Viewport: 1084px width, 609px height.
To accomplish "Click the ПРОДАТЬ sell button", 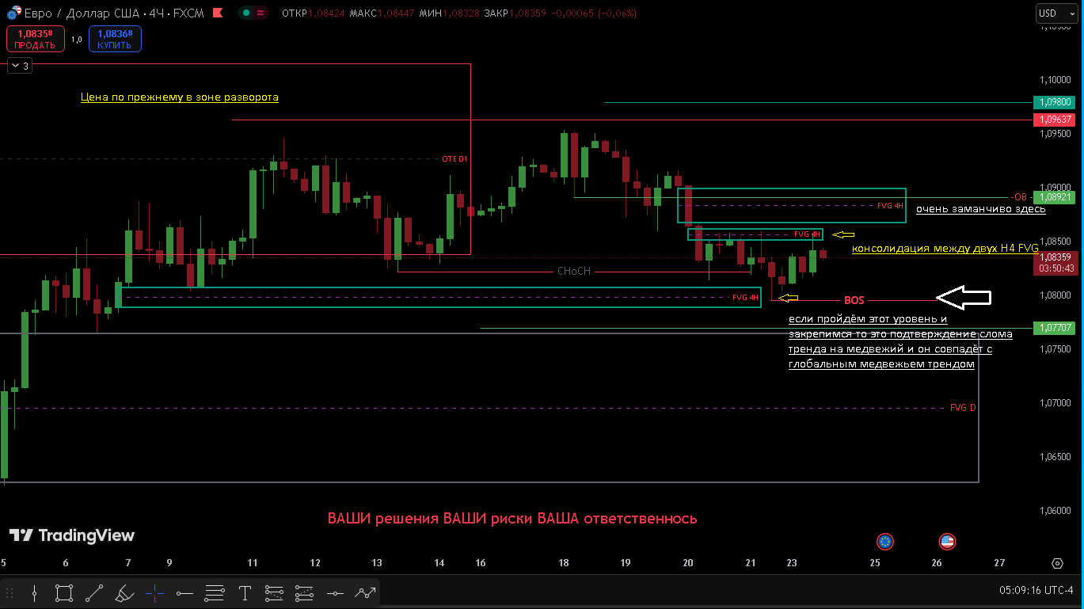I will tap(36, 39).
